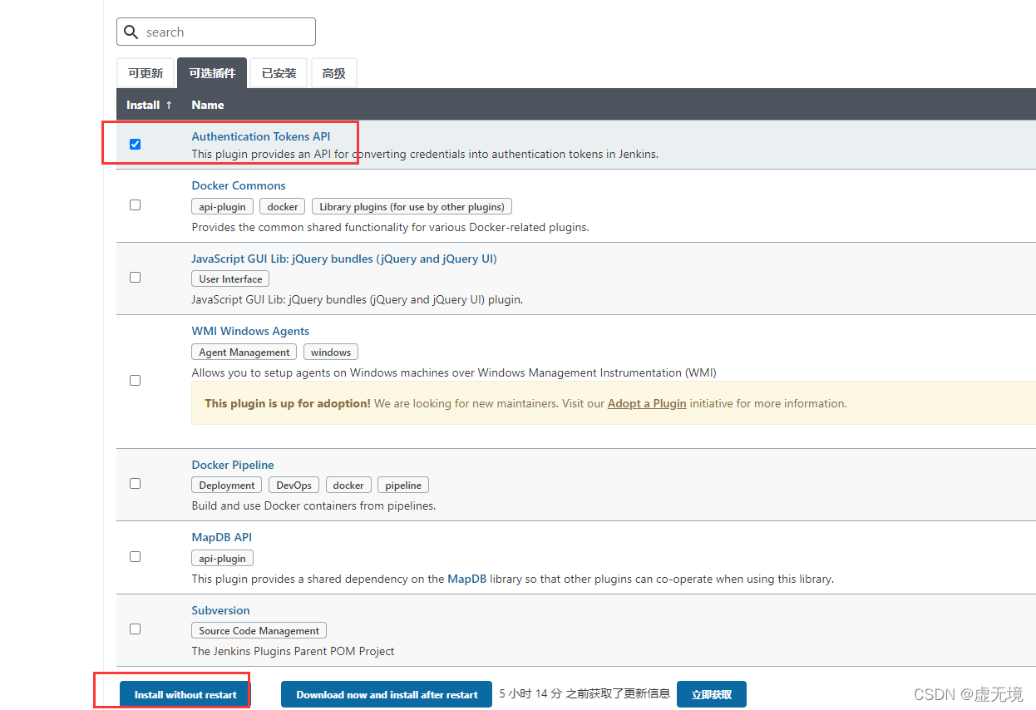The width and height of the screenshot is (1036, 710).
Task: Check the Docker Pipeline plugin checkbox
Action: pos(136,483)
